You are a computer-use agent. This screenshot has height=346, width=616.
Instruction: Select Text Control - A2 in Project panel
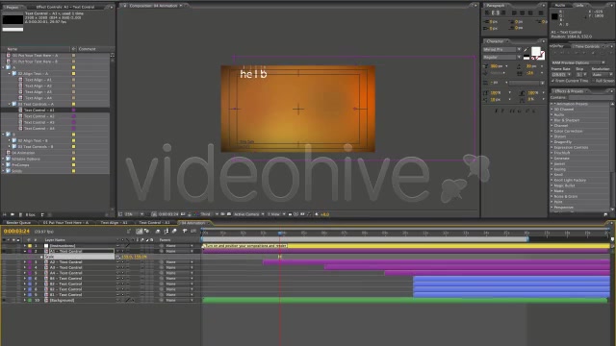[38, 116]
